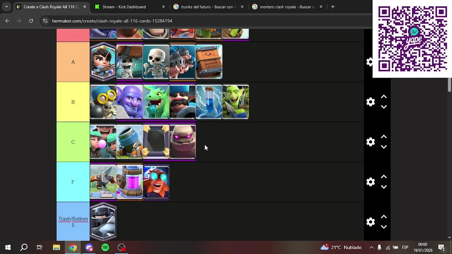This screenshot has height=254, width=452.
Task: Move tier F up with arrow
Action: tap(384, 177)
